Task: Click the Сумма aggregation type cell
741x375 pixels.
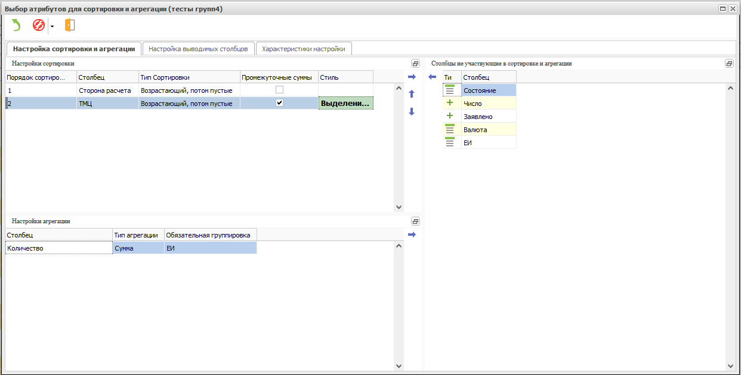Action: pyautogui.click(x=138, y=248)
